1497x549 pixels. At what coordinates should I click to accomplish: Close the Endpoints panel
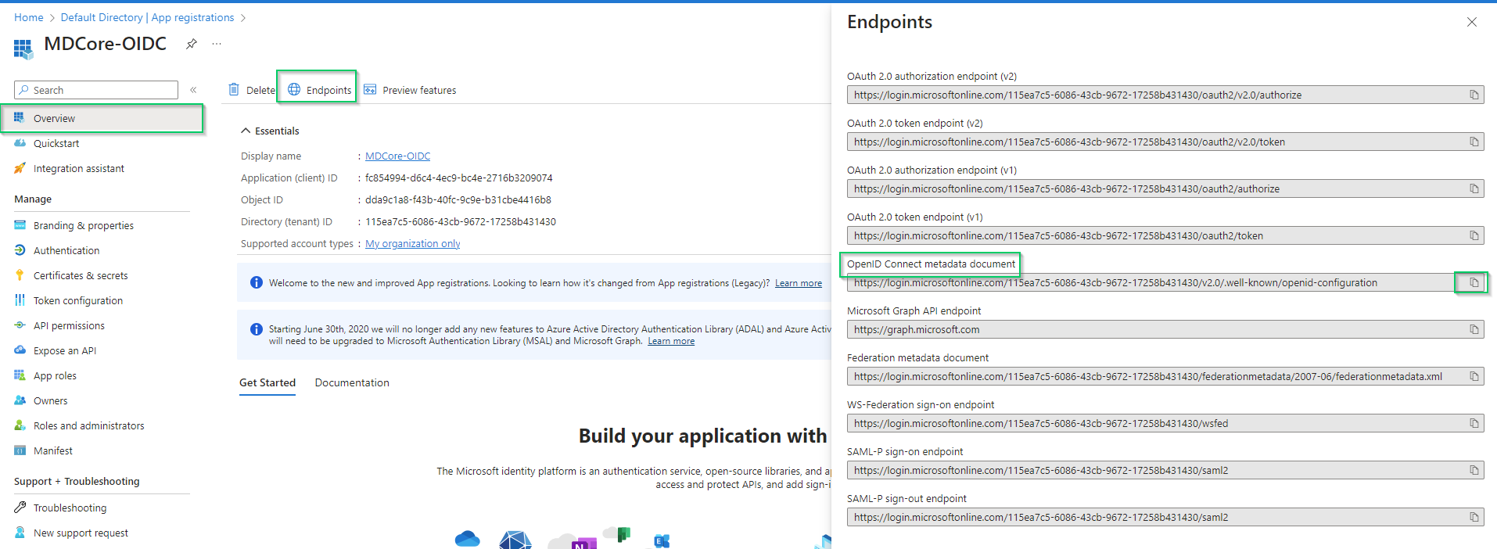pyautogui.click(x=1471, y=22)
